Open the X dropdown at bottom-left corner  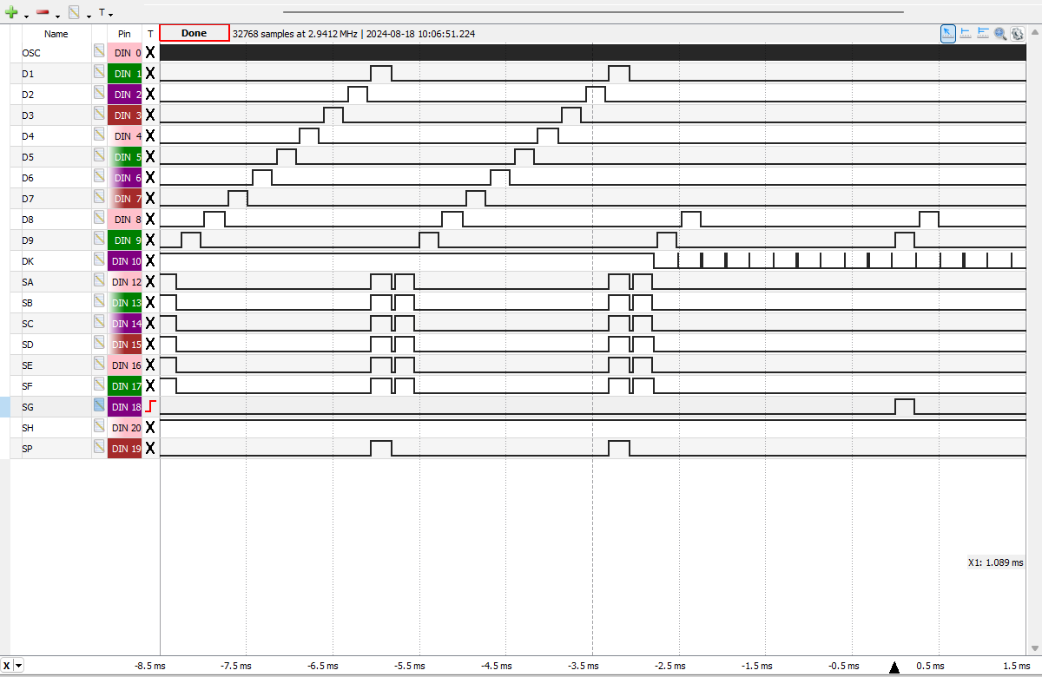pos(13,666)
